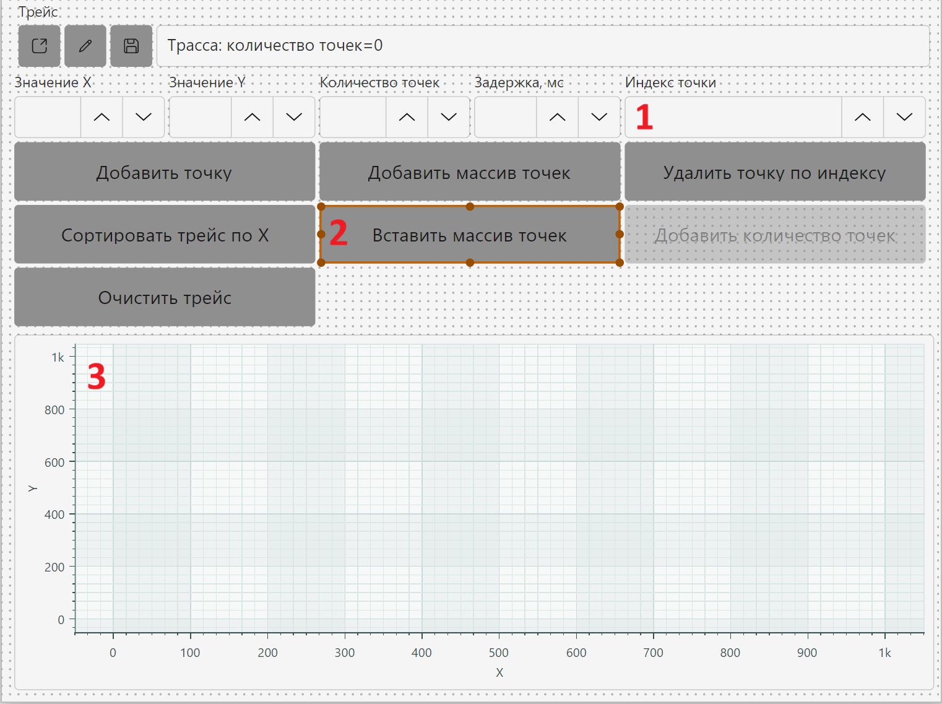Decrease the Задержка, мс value
Screen dimensions: 942x704
tap(599, 117)
